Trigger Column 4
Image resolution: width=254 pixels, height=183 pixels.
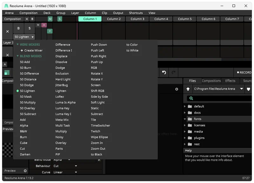(161, 19)
